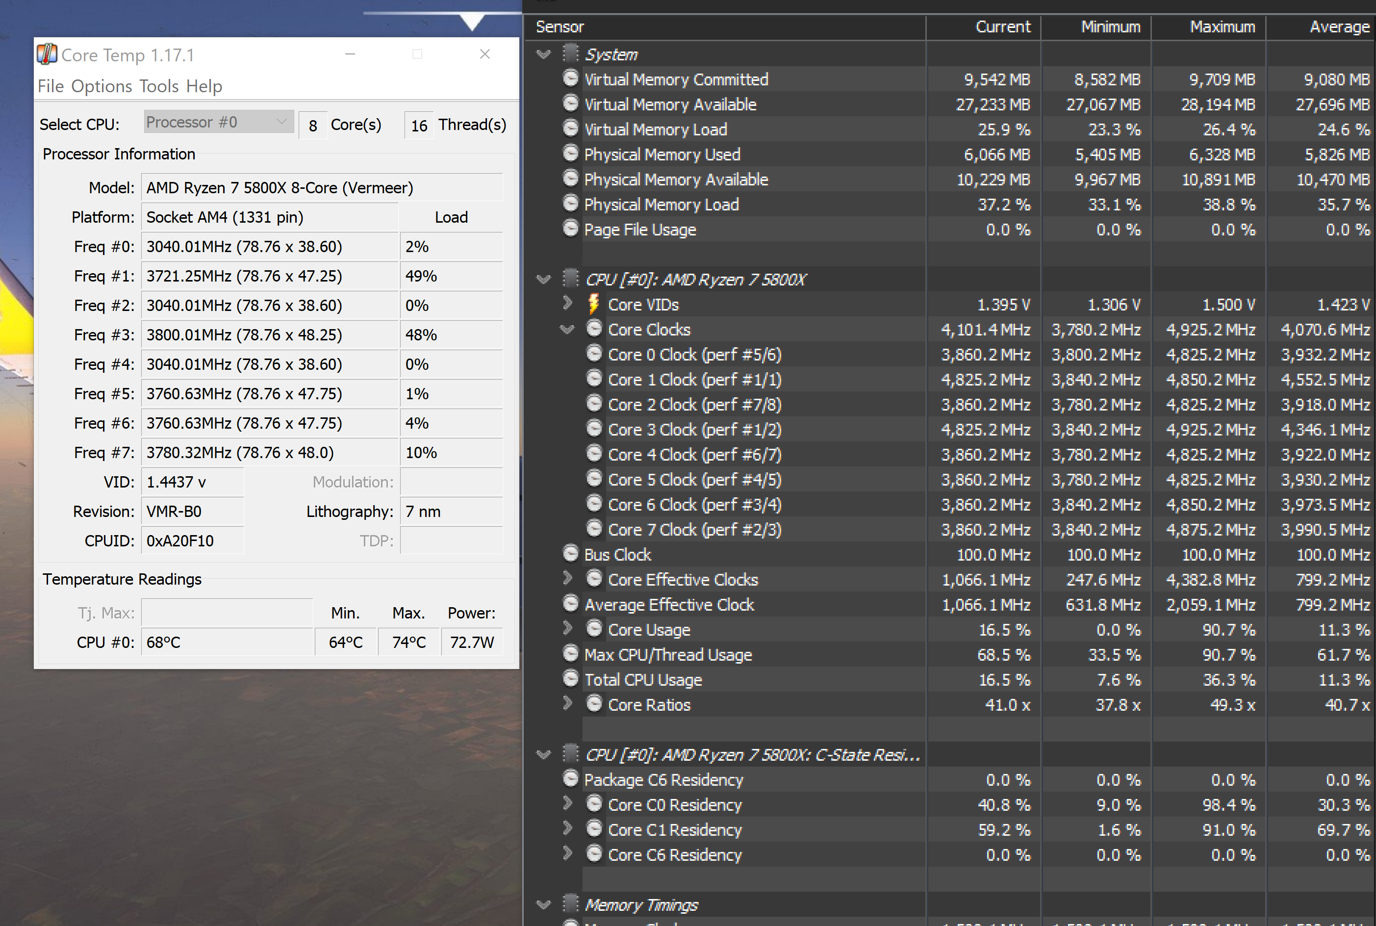Click the Core VIDs lightning bolt icon

point(593,304)
